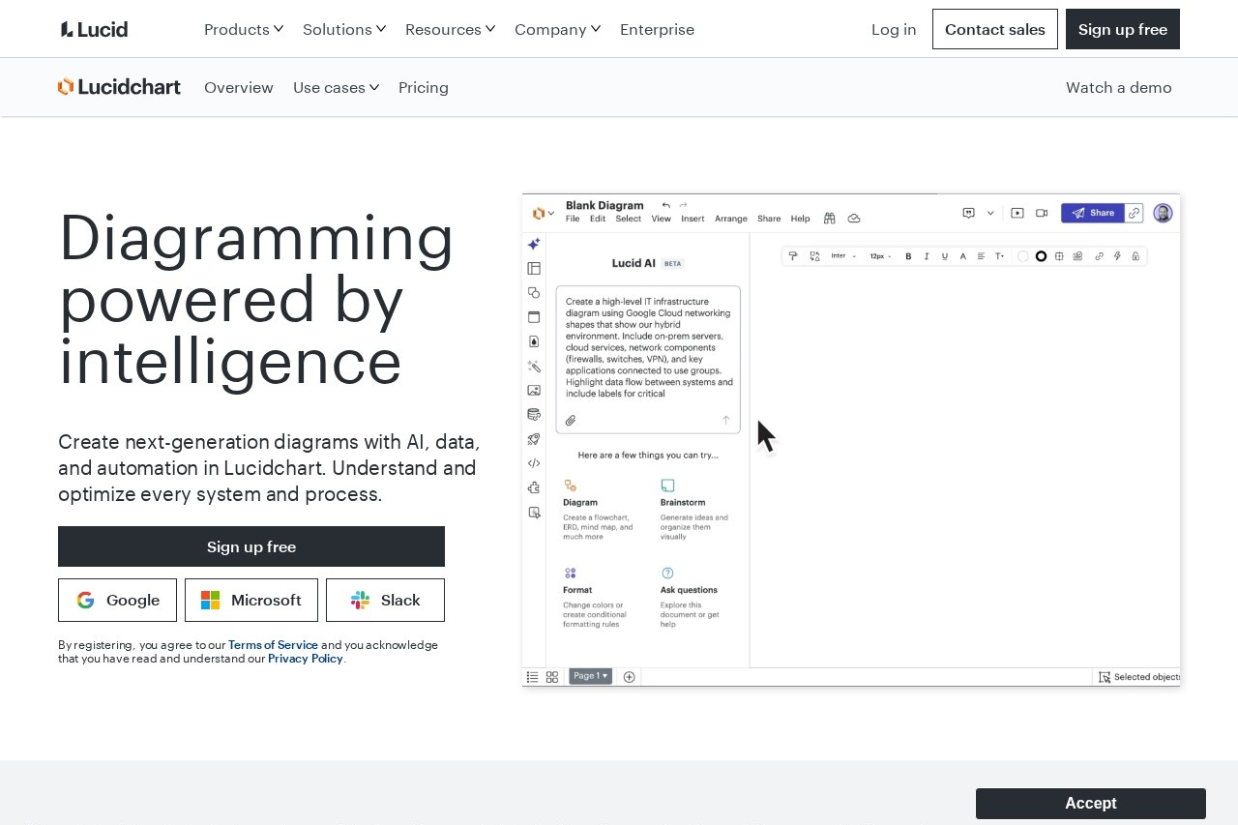Click the hyperlink icon in formatting toolbar
Screen dimensions: 1238x825
pyautogui.click(x=1099, y=255)
